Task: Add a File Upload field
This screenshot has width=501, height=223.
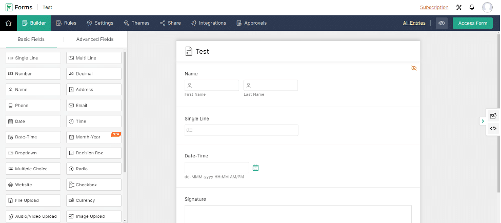Action: pyautogui.click(x=33, y=200)
